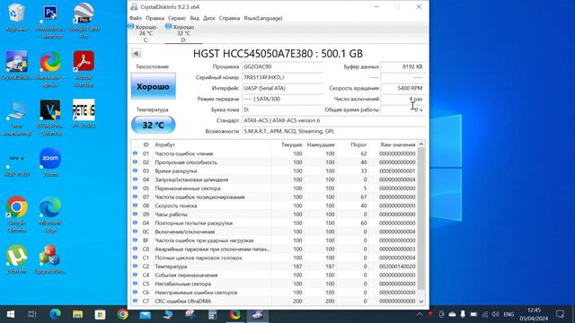Select the row Переназначенные сектора
This screenshot has height=323, width=575.
pyautogui.click(x=274, y=188)
